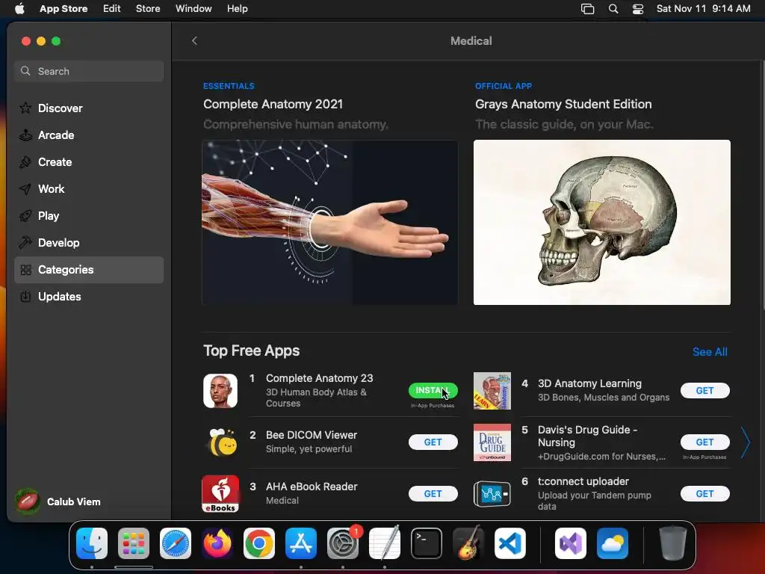This screenshot has width=765, height=574.
Task: Open AHA eBook Reader app icon
Action: [220, 493]
